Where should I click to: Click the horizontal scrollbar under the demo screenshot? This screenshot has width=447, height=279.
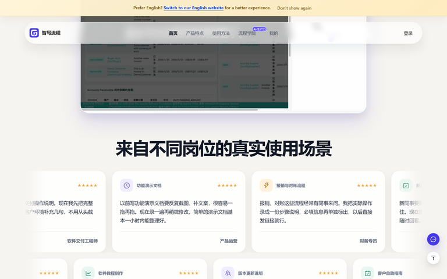click(170, 110)
